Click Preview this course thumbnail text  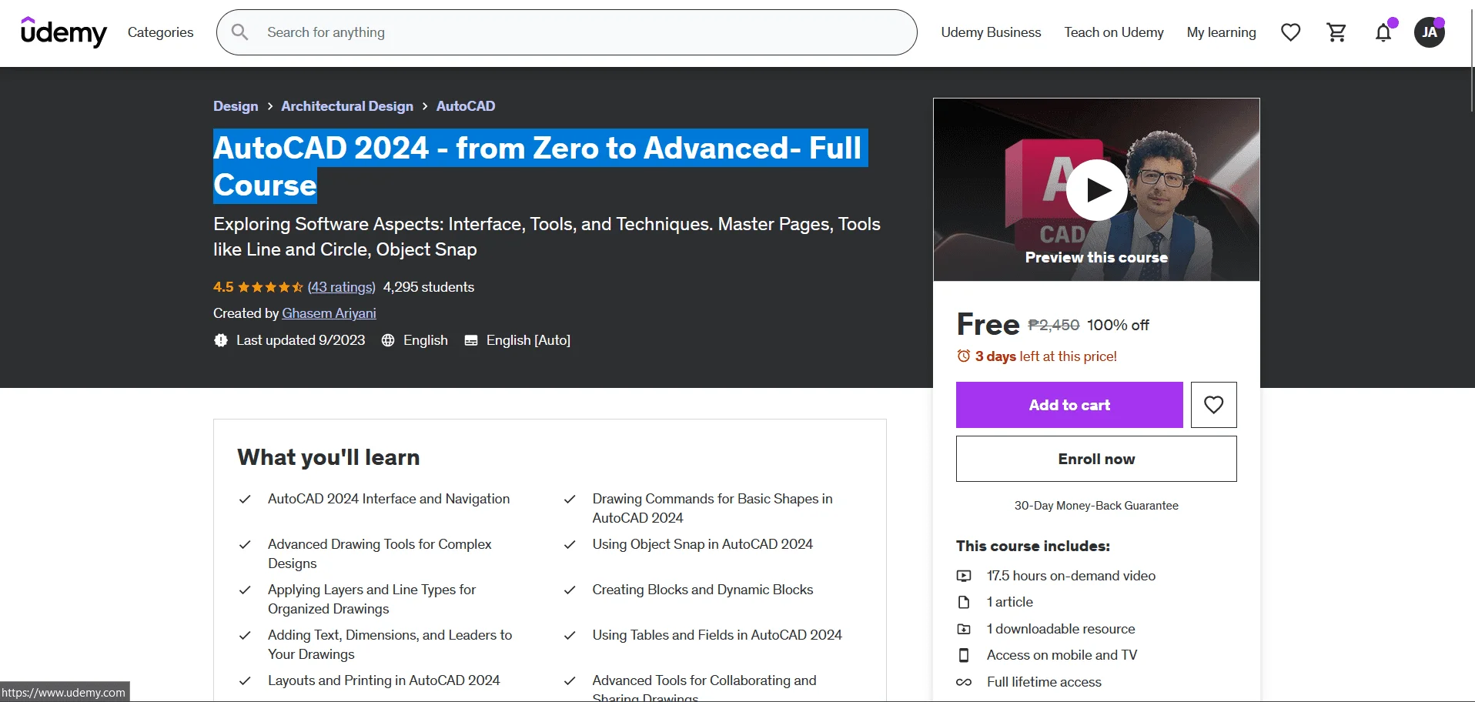click(x=1096, y=258)
